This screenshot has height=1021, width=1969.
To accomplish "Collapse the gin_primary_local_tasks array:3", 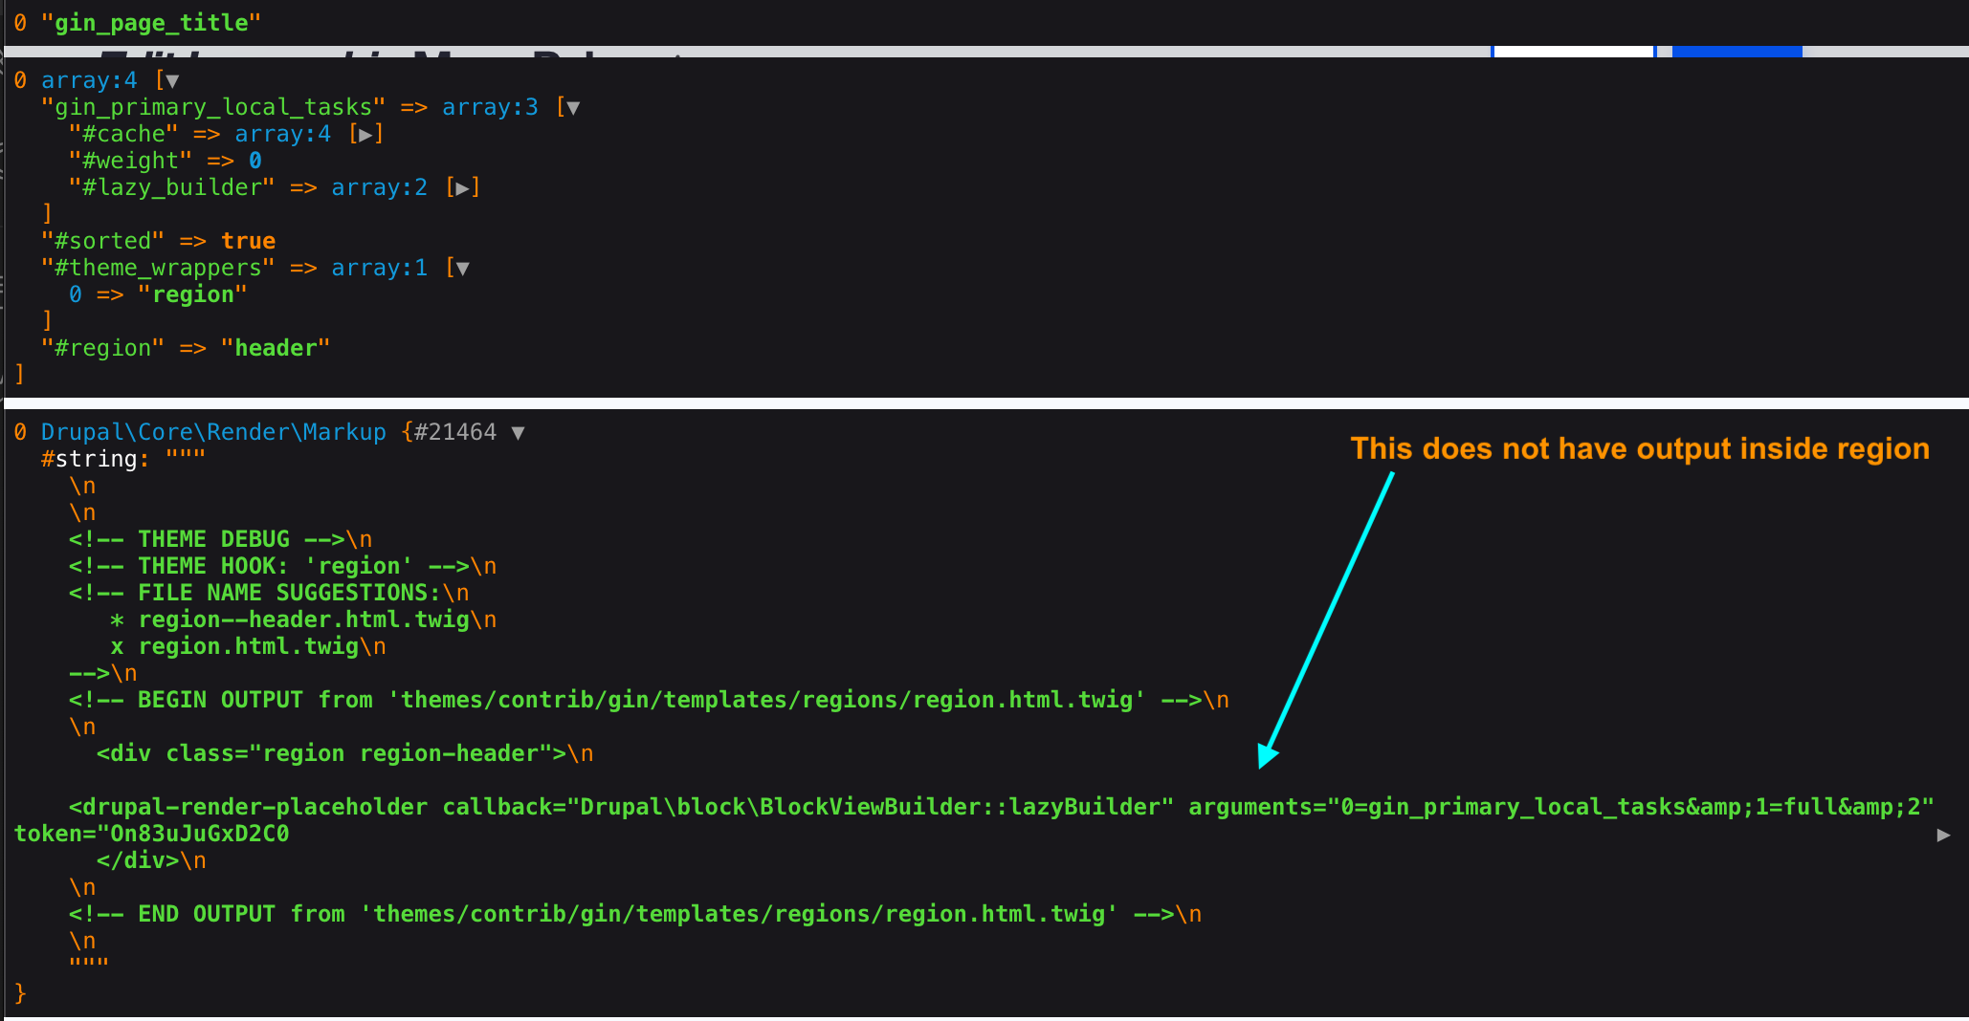I will pos(571,107).
